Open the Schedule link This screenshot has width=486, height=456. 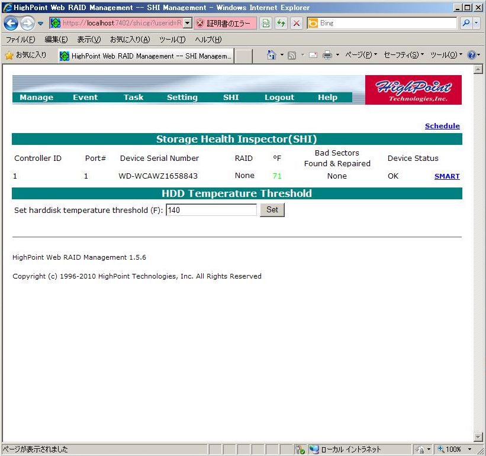442,126
